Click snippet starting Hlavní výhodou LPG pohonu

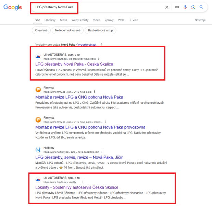click(x=96, y=72)
